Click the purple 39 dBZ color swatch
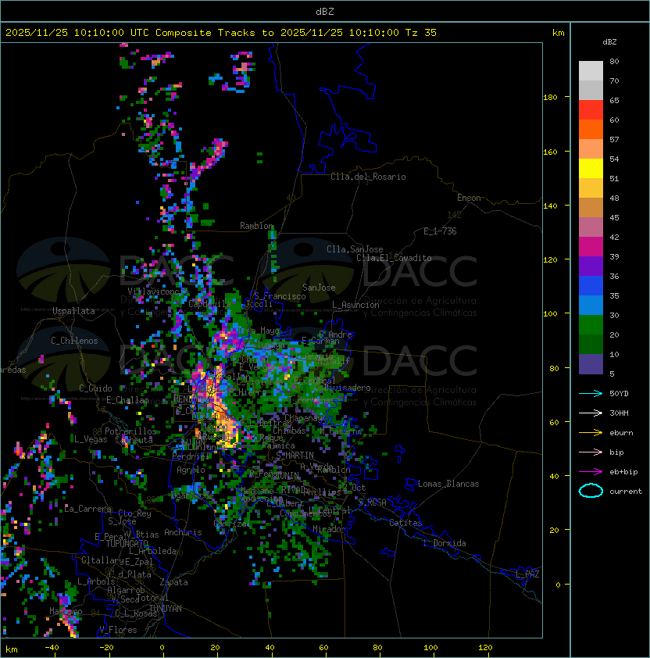 (x=591, y=266)
